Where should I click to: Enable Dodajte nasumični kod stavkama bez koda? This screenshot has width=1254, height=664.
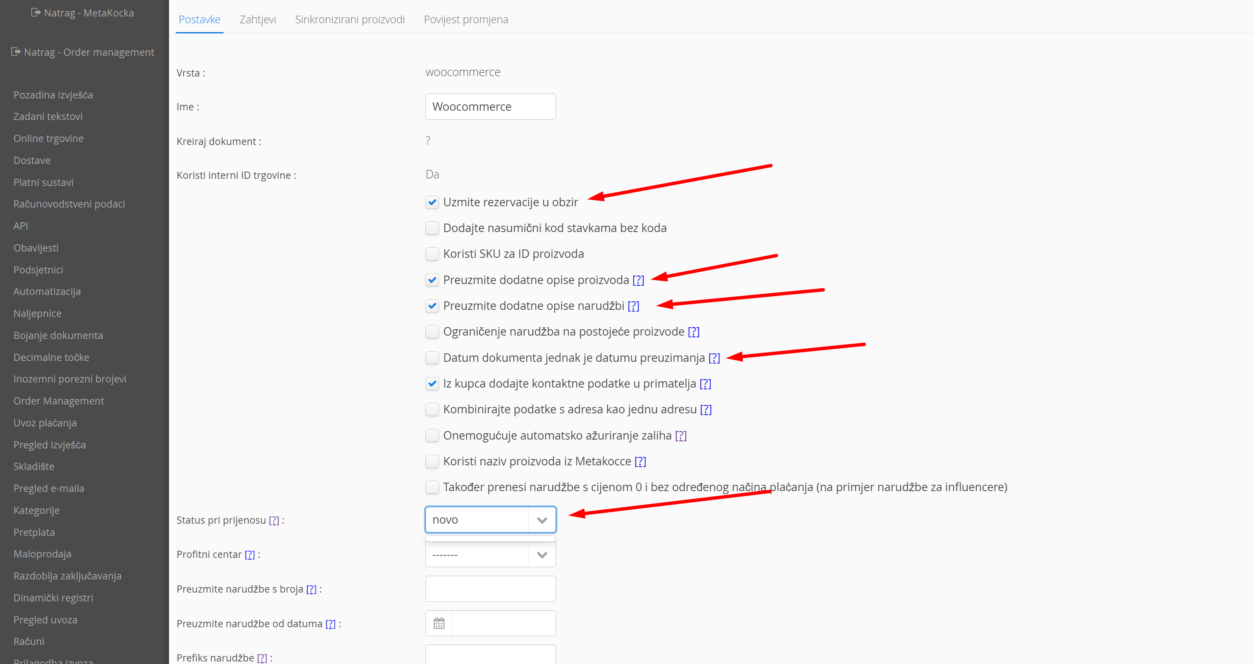(432, 228)
